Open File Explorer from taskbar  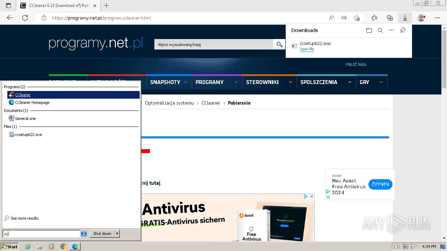(x=39, y=246)
